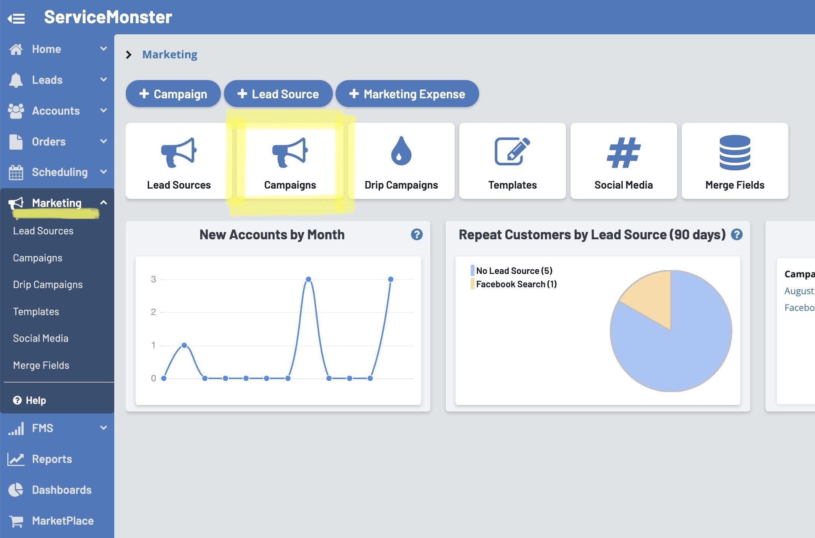
Task: Click help icon beside New Accounts by Month
Action: [x=417, y=234]
